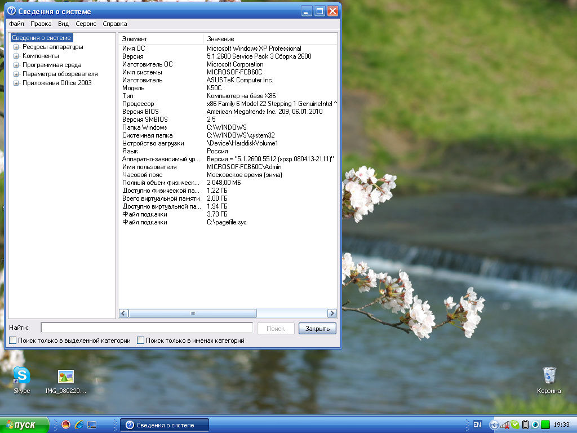The height and width of the screenshot is (433, 577).
Task: Click the green shield tray icon
Action: pos(515,425)
